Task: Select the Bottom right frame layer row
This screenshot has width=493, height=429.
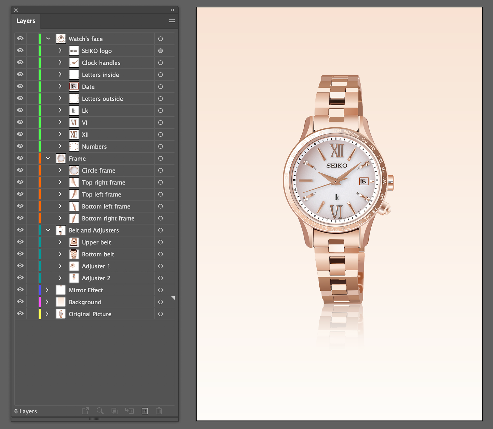Action: coord(95,218)
